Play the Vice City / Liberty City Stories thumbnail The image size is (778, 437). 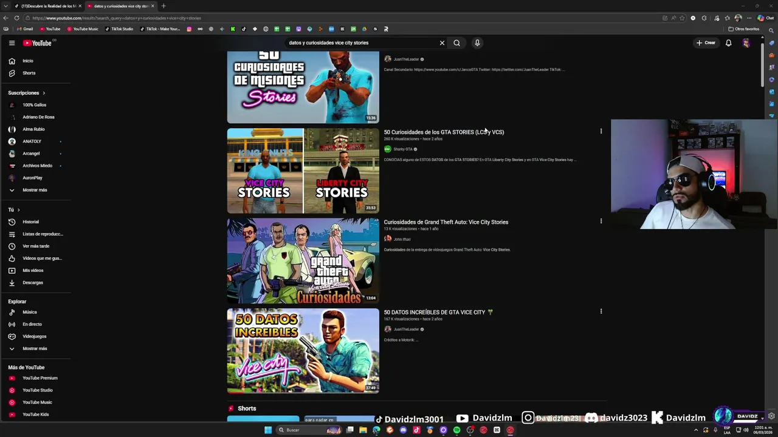(303, 171)
